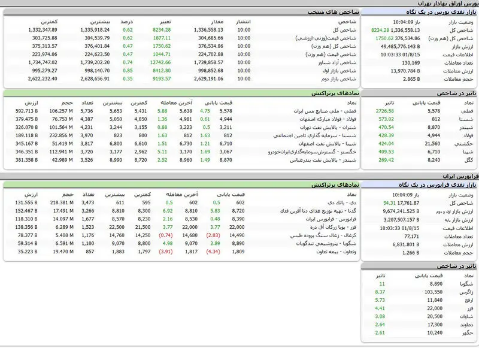Click bourse trade value '13,970.784 B'
The image size is (479, 348).
pos(405,71)
